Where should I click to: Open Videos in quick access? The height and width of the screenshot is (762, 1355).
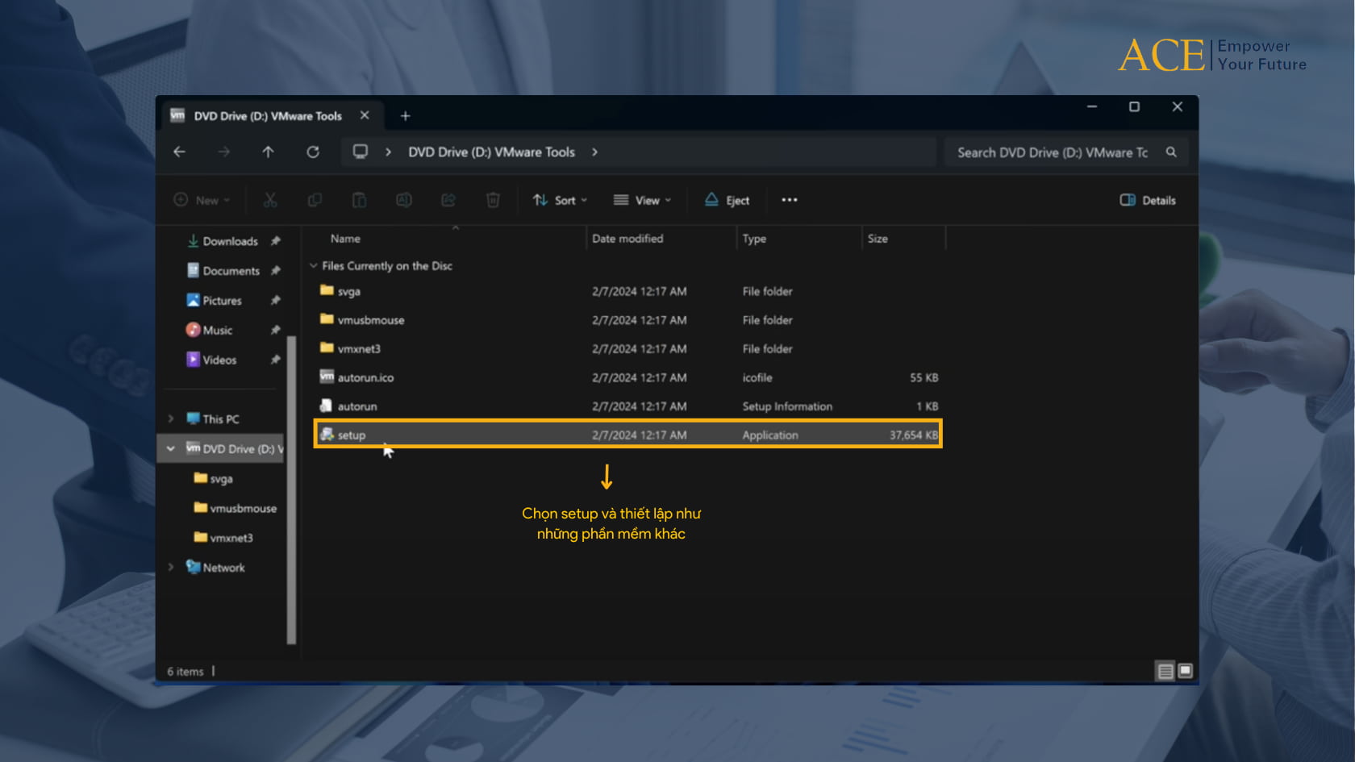[211, 360]
